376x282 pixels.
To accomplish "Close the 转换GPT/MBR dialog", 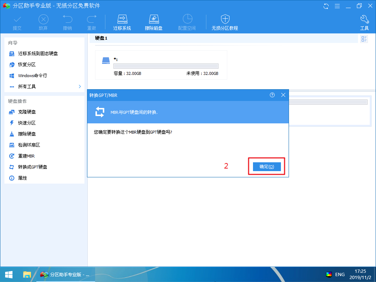I will point(283,95).
